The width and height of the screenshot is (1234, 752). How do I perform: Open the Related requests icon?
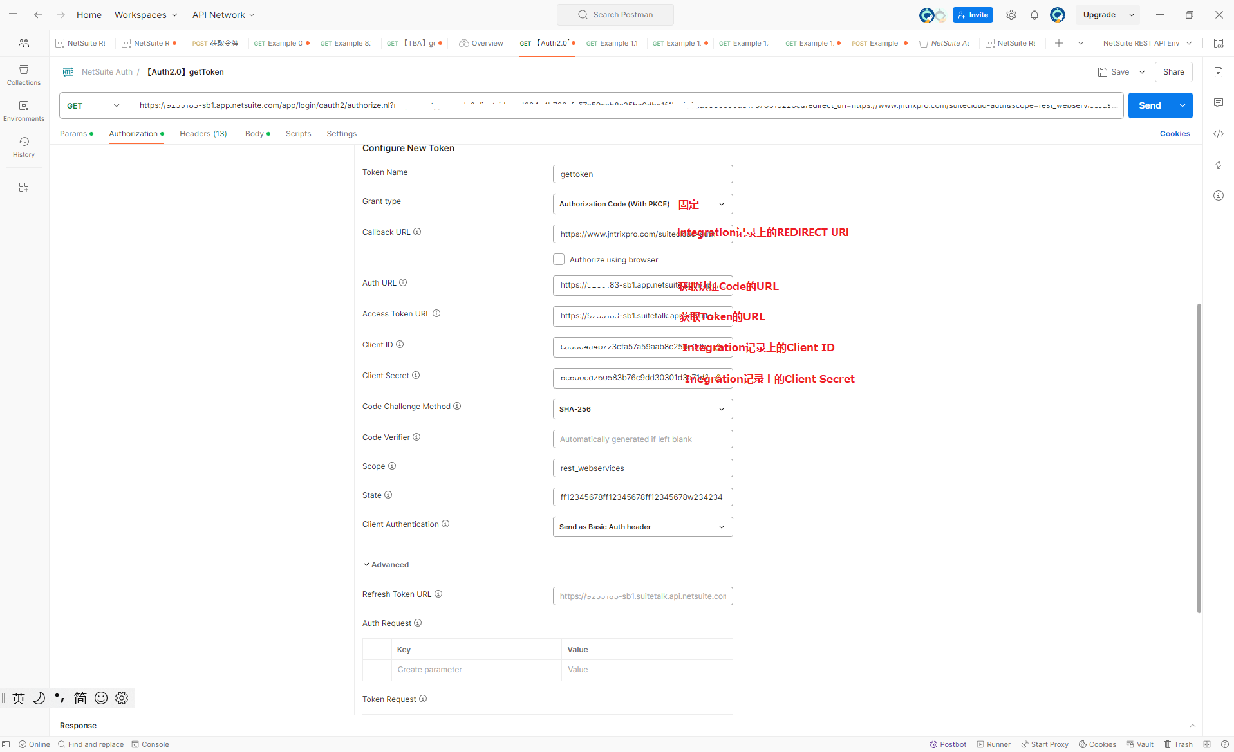tap(1219, 165)
